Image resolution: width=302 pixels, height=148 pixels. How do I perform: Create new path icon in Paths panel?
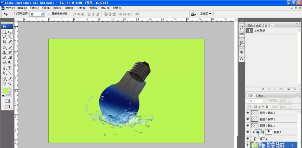pos(288,89)
